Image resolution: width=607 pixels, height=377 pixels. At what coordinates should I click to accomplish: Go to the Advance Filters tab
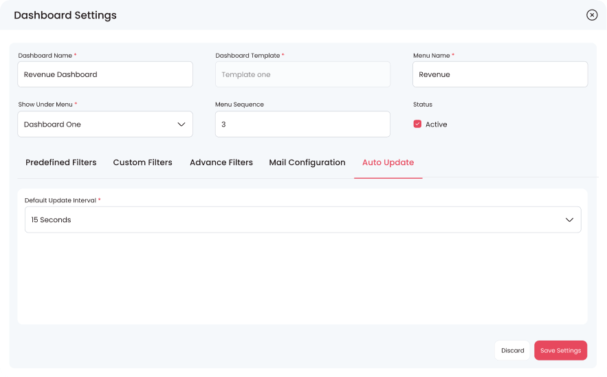click(x=221, y=162)
